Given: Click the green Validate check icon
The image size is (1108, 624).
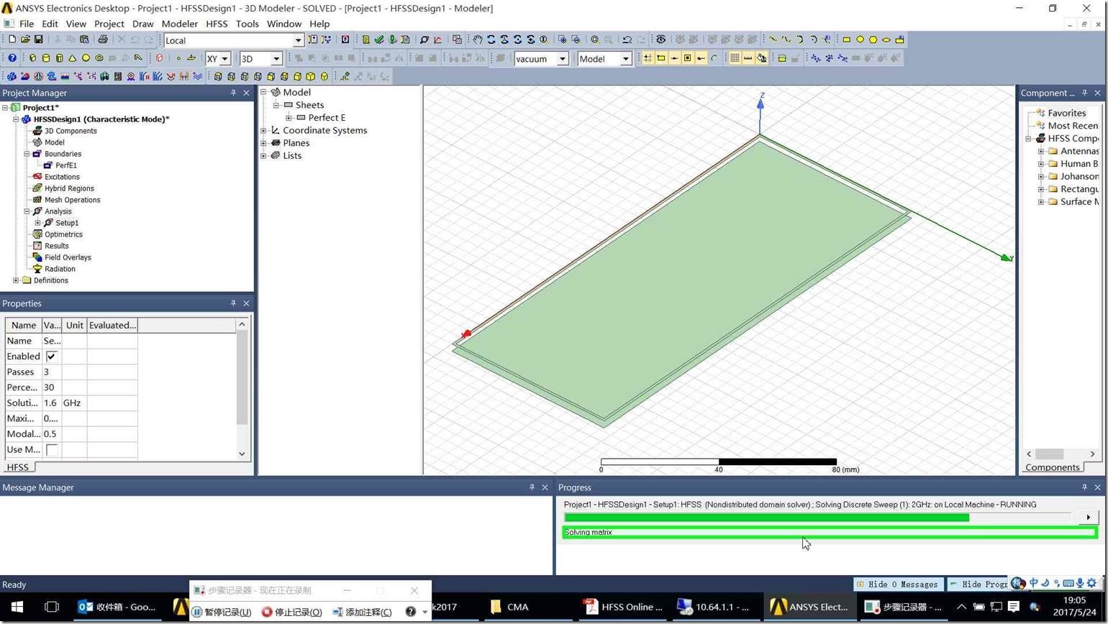Looking at the screenshot, I should pyautogui.click(x=379, y=40).
